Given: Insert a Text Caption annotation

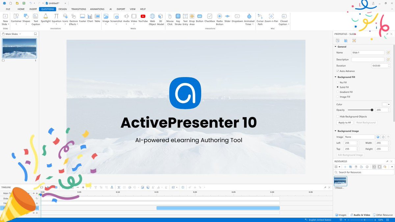Looking at the screenshot, I should pos(36,19).
